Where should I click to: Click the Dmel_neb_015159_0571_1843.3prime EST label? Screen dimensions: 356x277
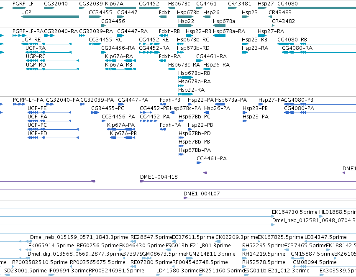point(79,237)
